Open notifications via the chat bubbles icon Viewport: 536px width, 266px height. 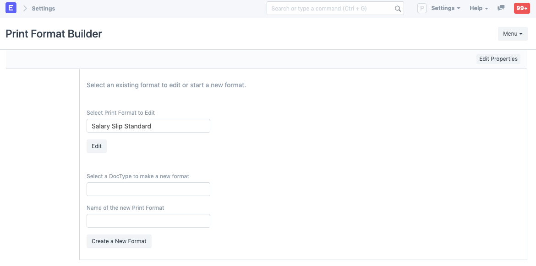click(501, 8)
